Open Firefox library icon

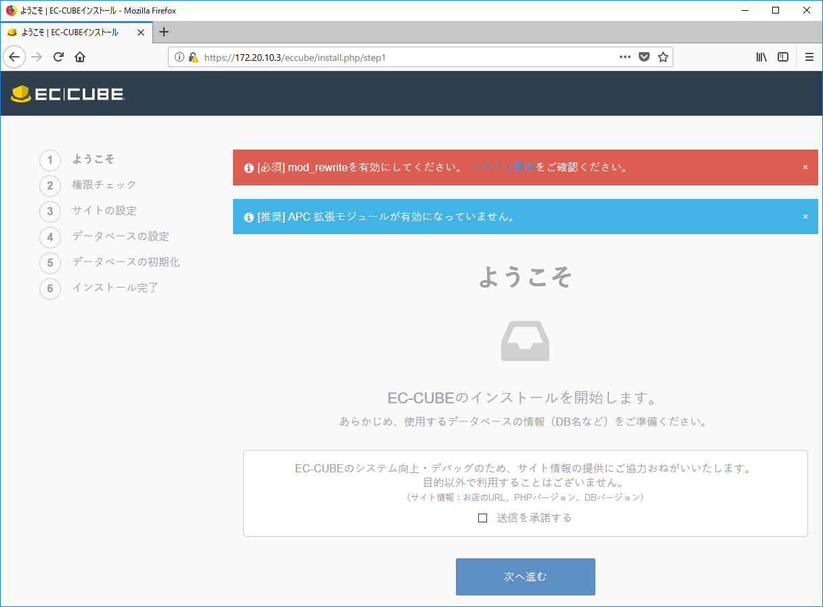(x=761, y=57)
